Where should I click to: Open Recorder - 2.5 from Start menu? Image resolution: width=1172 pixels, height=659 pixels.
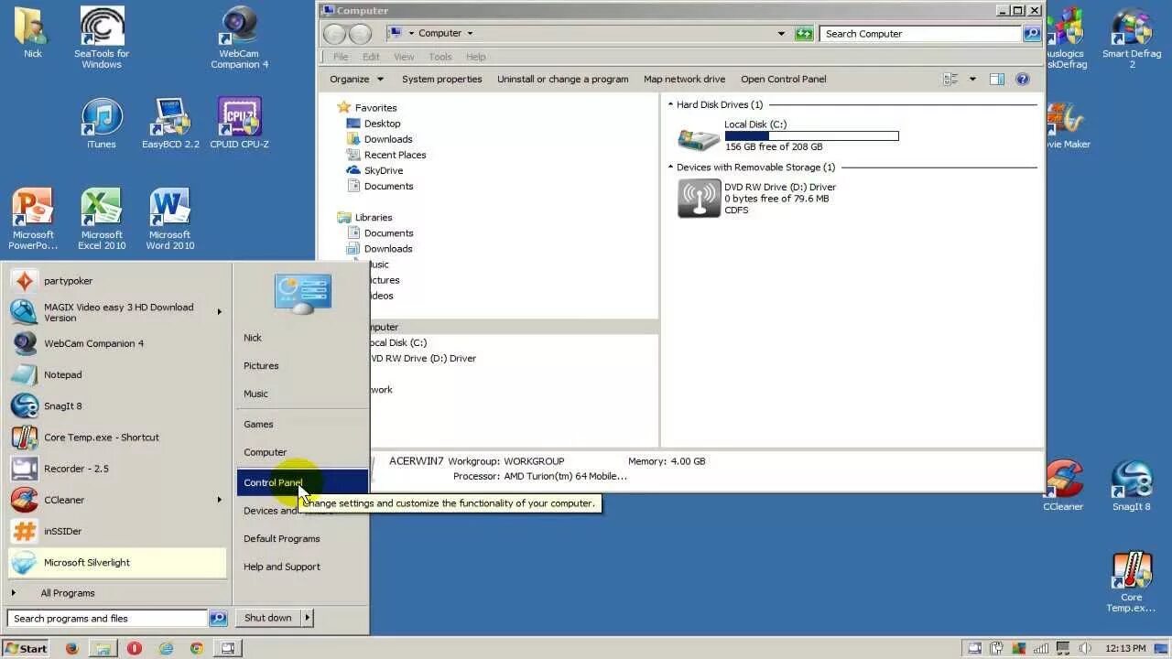[116, 469]
